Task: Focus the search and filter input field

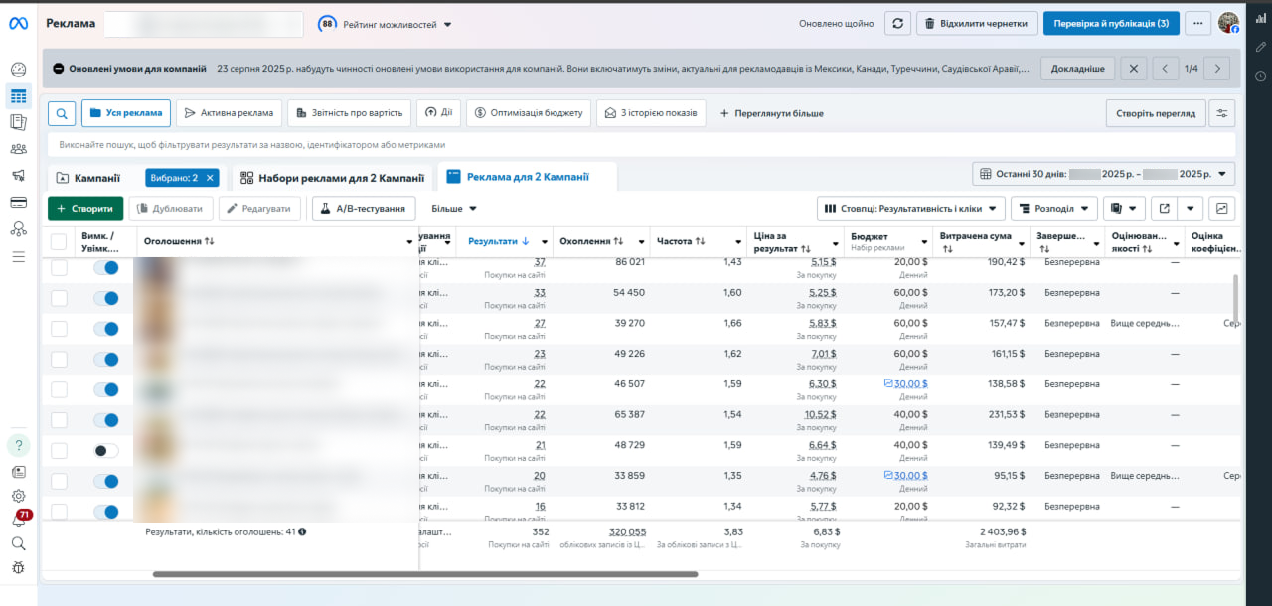Action: (x=641, y=145)
